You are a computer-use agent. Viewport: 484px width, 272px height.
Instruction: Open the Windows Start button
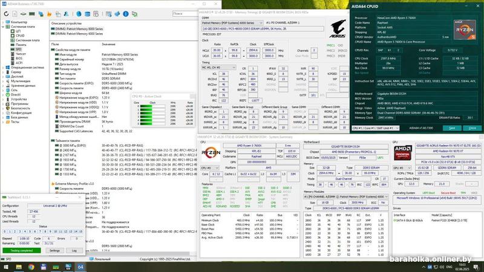(5, 267)
